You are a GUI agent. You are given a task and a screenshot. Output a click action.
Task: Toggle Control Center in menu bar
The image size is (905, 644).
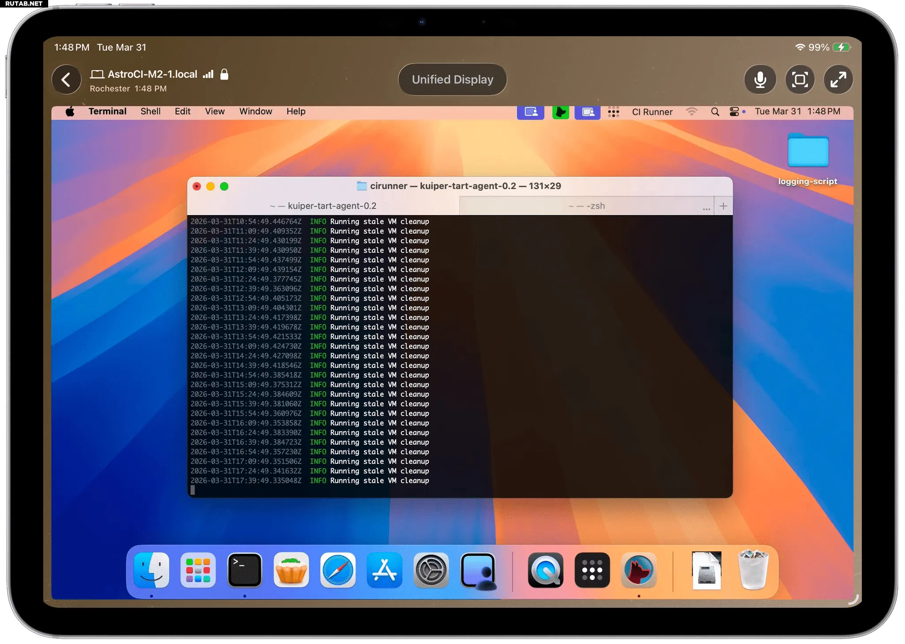pos(734,112)
